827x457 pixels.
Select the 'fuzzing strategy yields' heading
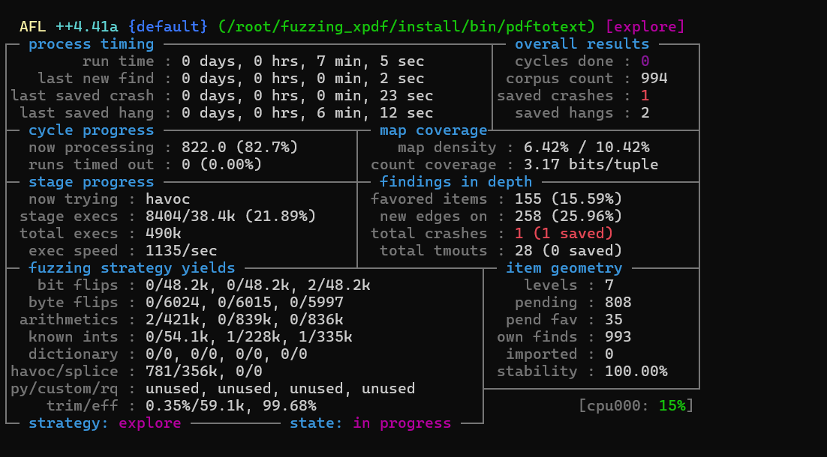131,268
